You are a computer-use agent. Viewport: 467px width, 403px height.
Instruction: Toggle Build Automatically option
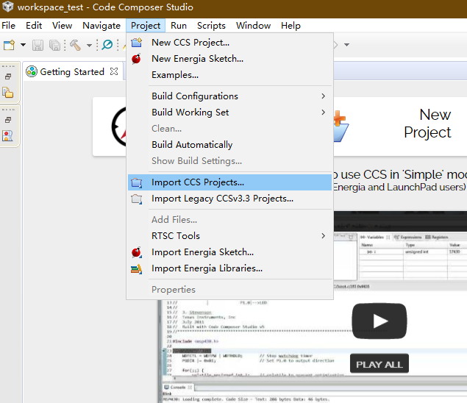[192, 145]
